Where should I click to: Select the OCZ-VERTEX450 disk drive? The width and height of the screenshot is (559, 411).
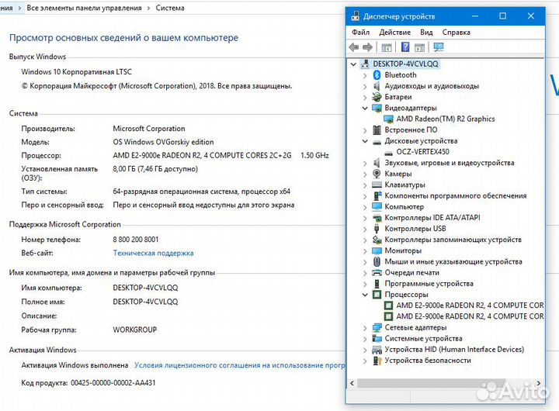tap(422, 152)
